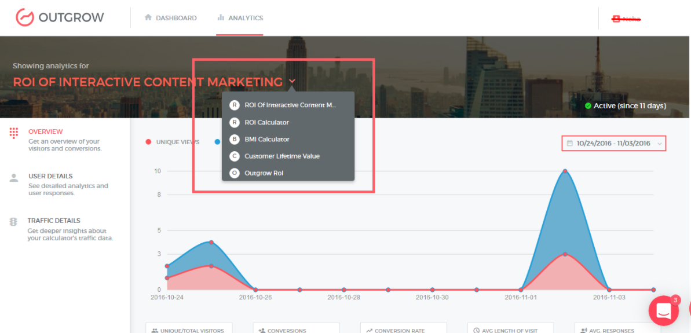
Task: Click the Conversion Rate card
Action: (x=404, y=328)
